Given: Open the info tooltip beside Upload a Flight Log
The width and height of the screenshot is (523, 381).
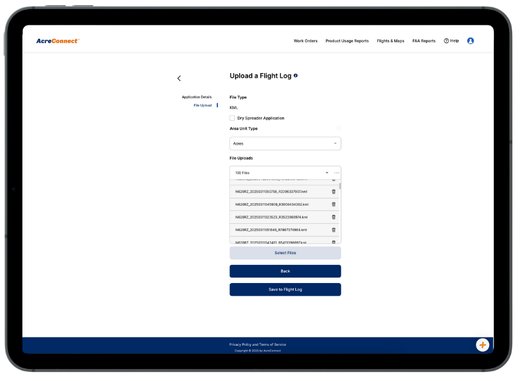Looking at the screenshot, I should coord(295,76).
